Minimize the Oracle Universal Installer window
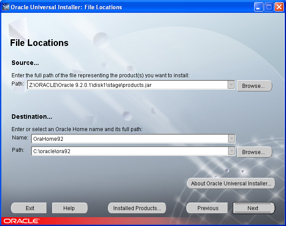The width and height of the screenshot is (286, 226). (x=258, y=7)
